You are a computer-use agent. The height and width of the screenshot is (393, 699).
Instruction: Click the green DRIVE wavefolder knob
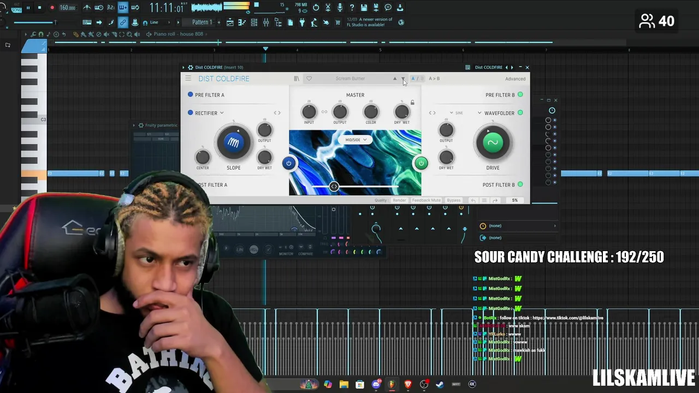tap(493, 142)
